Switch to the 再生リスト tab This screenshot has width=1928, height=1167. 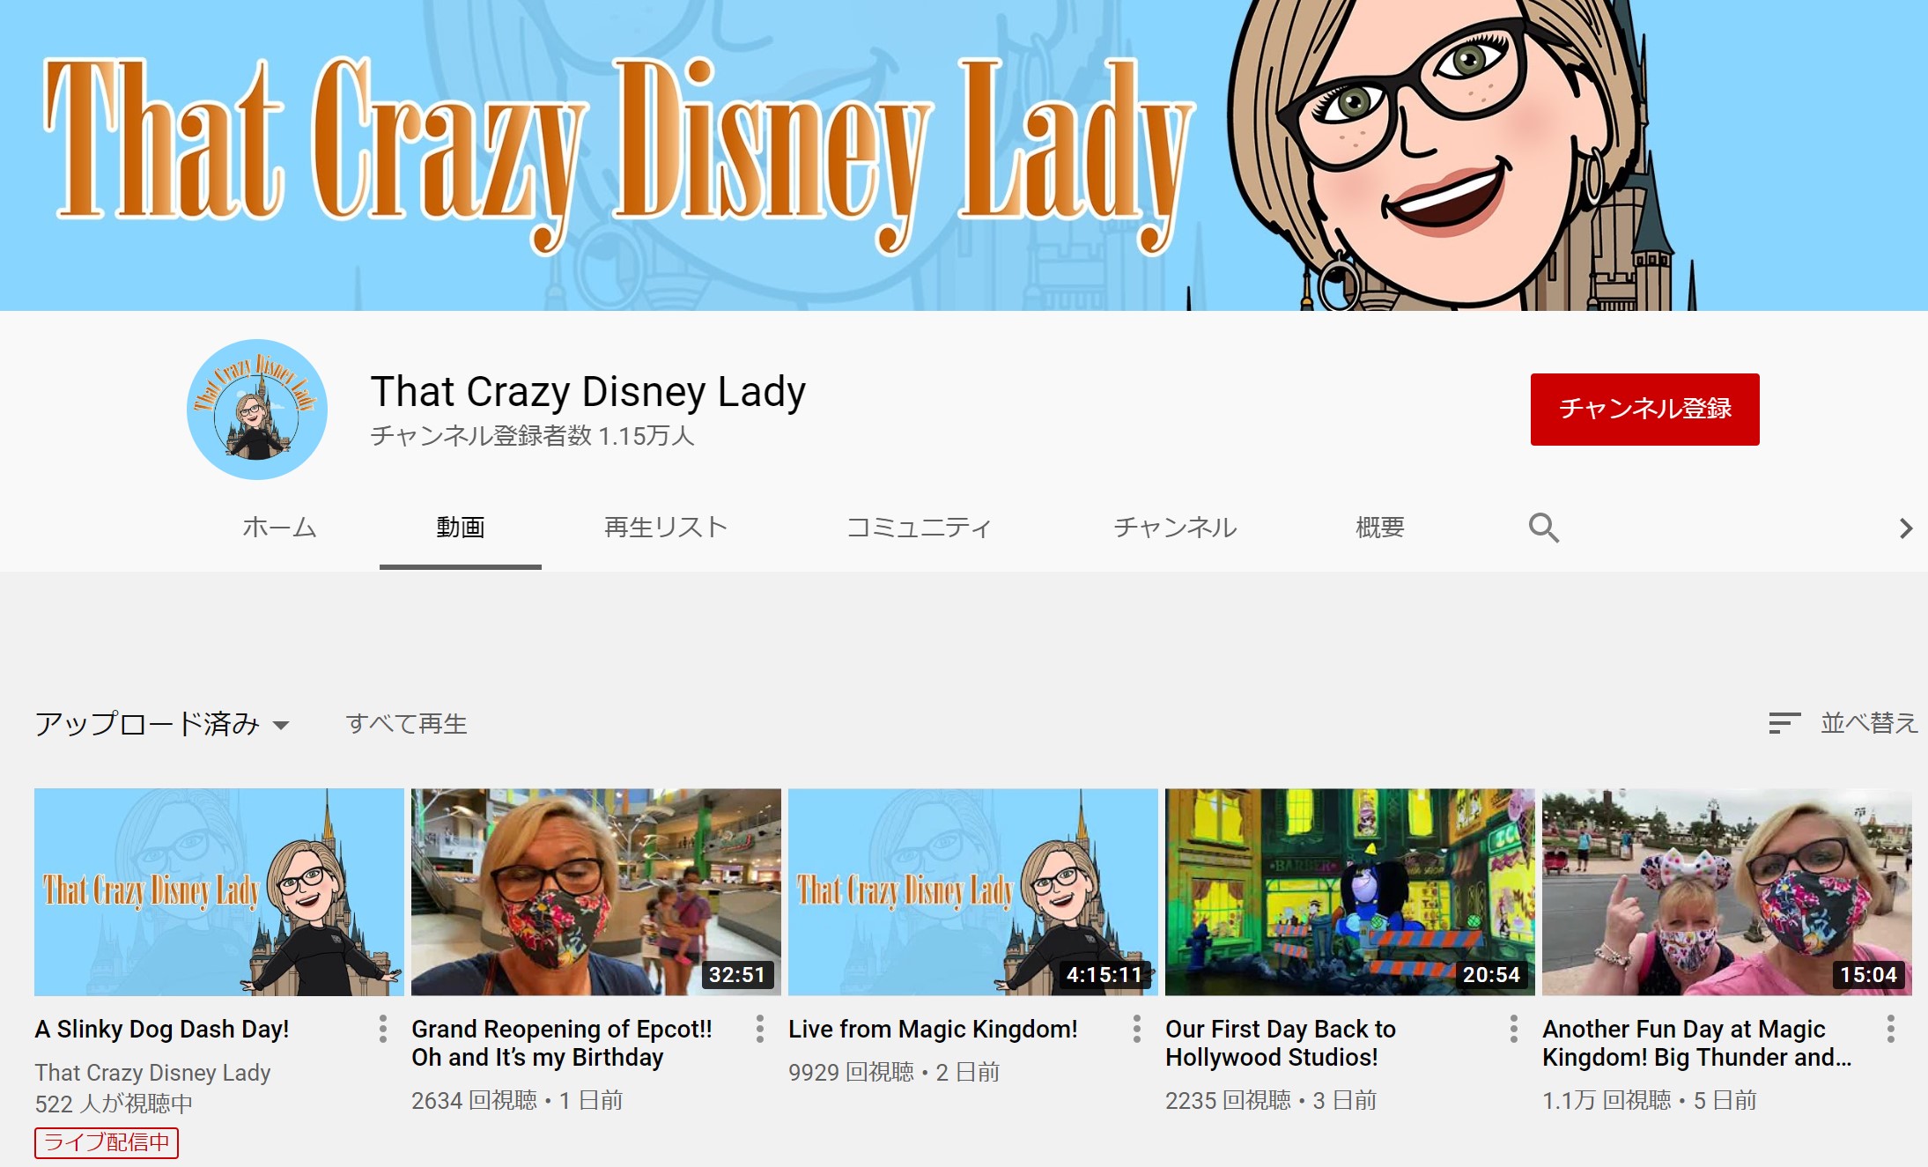coord(665,528)
